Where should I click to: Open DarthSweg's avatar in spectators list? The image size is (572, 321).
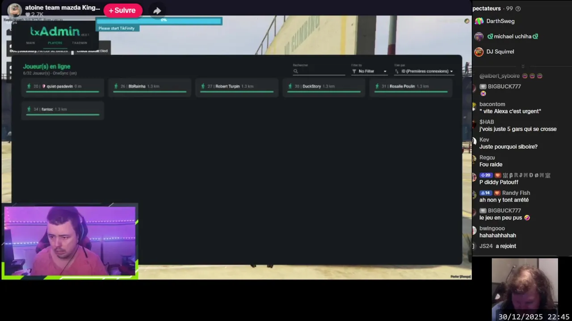479,21
